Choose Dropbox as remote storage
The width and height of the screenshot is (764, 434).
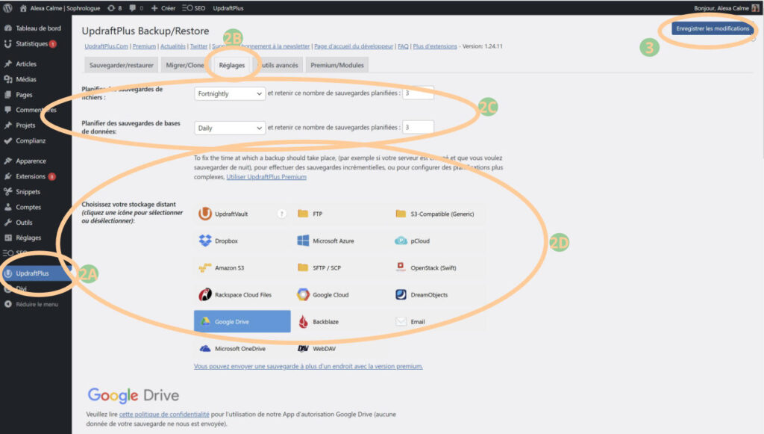pos(242,241)
